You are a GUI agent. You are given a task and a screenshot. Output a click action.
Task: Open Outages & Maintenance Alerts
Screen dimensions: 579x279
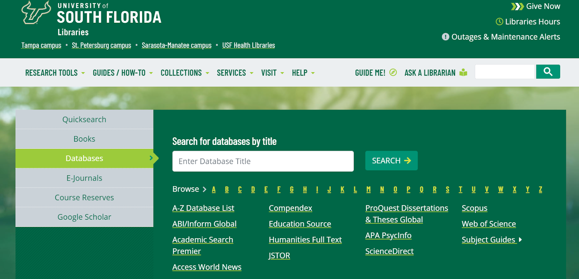[506, 37]
